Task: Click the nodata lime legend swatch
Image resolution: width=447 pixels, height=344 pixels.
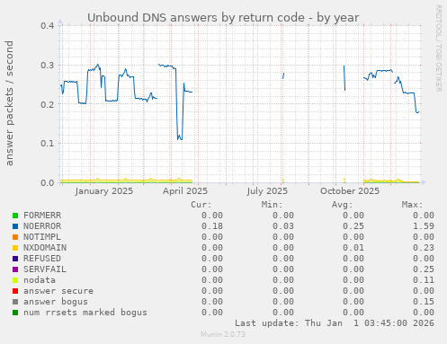Action: pyautogui.click(x=15, y=280)
